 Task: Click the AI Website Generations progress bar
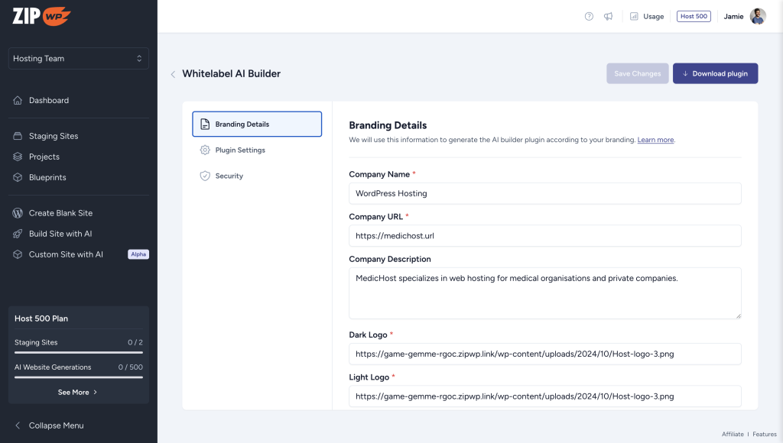(x=78, y=377)
